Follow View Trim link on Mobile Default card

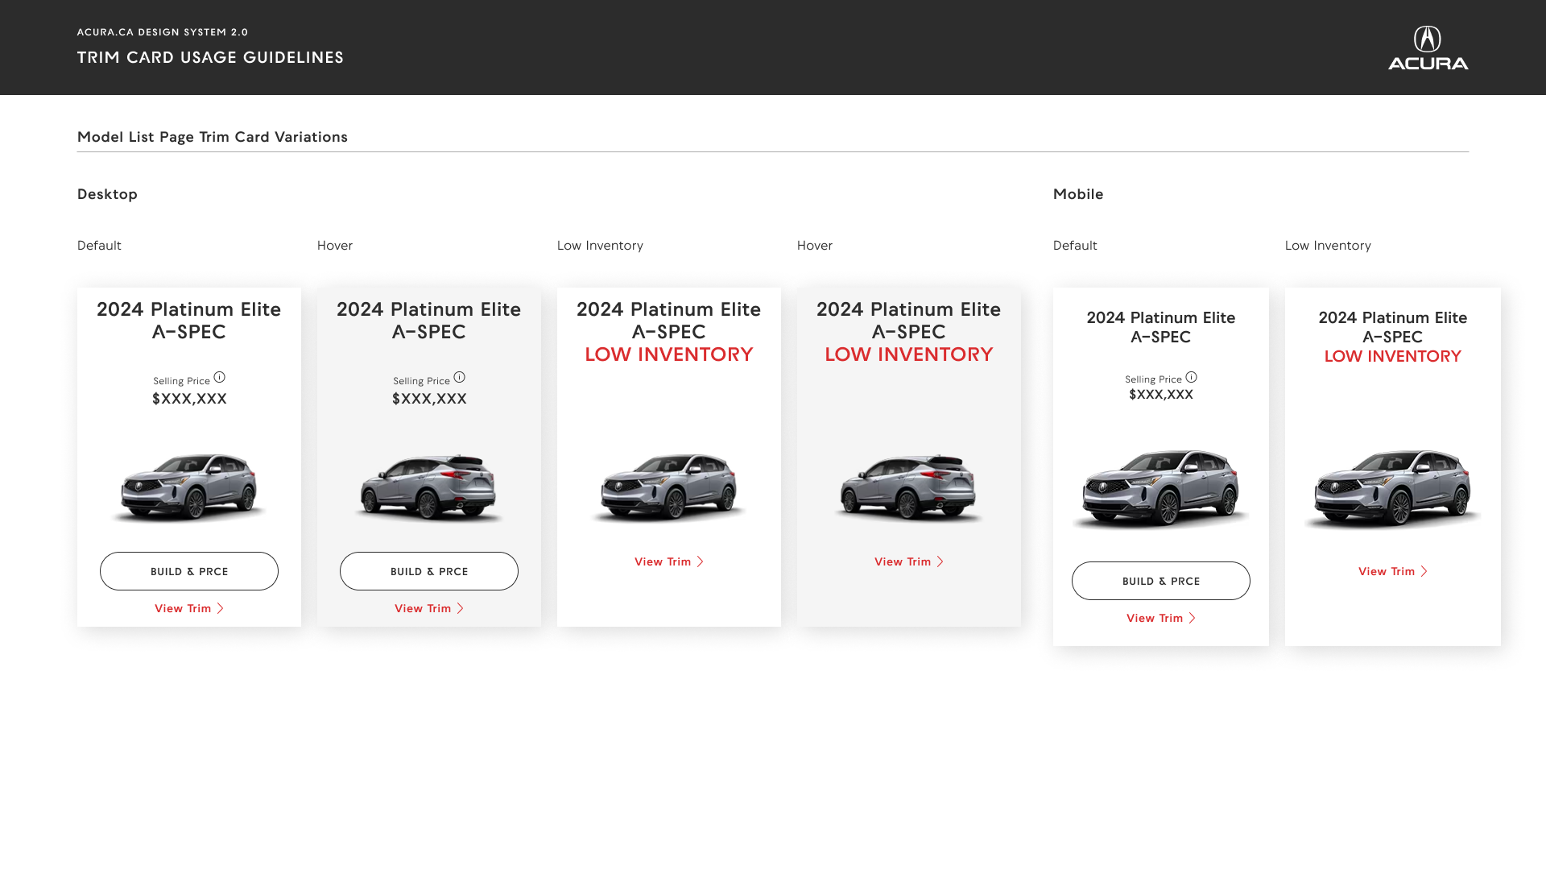point(1161,618)
